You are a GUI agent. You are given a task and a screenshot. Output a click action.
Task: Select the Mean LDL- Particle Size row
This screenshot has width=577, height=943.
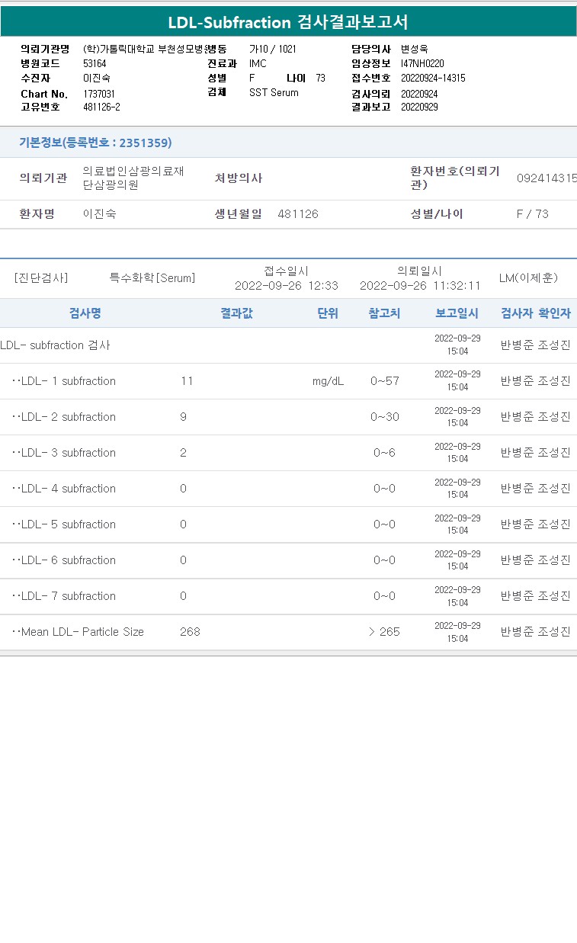click(288, 632)
